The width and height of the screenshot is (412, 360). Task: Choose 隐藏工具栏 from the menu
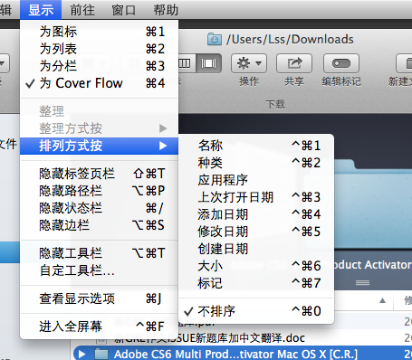[x=99, y=253]
